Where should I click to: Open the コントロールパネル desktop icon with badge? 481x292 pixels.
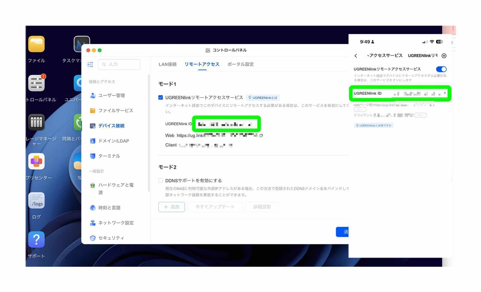coord(36,83)
